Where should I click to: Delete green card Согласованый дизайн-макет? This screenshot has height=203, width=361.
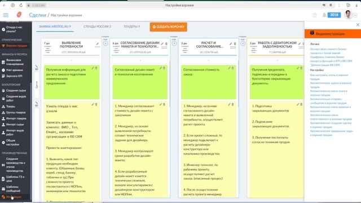pos(164,68)
